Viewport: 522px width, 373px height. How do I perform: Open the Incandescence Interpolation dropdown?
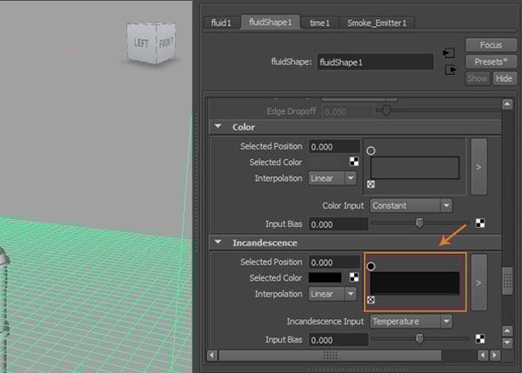coord(332,294)
